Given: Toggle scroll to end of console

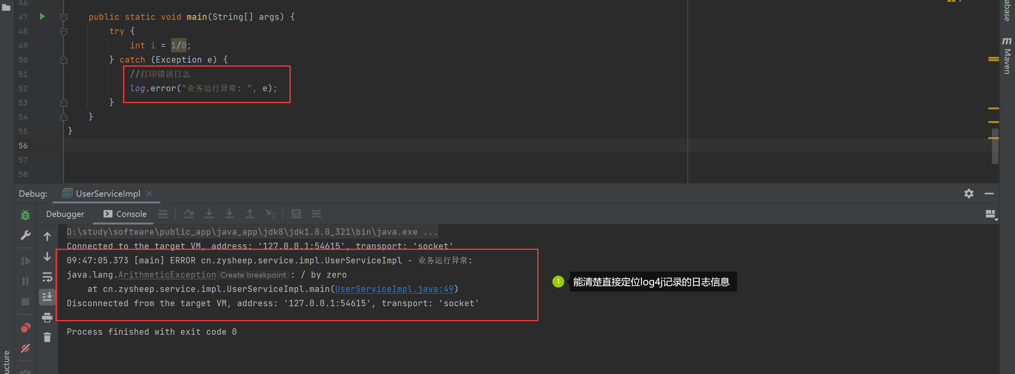Looking at the screenshot, I should coord(47,297).
